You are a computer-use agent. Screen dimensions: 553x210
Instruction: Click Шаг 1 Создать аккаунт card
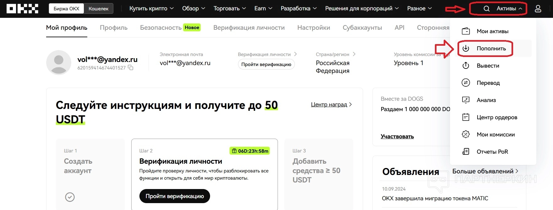click(x=90, y=174)
